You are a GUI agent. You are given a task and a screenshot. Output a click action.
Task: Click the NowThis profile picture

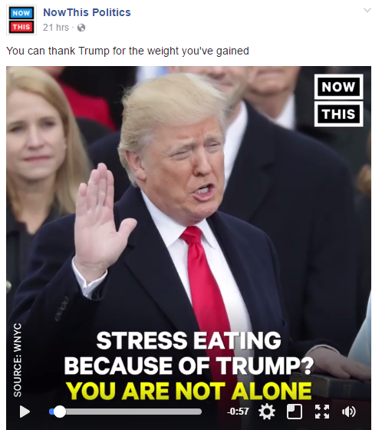click(21, 20)
